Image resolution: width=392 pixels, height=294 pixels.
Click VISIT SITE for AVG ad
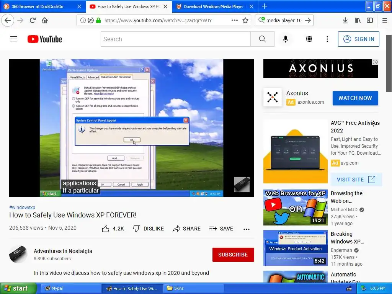pyautogui.click(x=356, y=180)
